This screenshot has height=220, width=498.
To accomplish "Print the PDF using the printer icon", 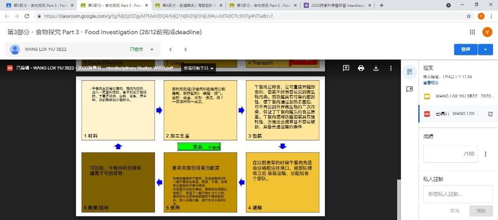I will [361, 68].
